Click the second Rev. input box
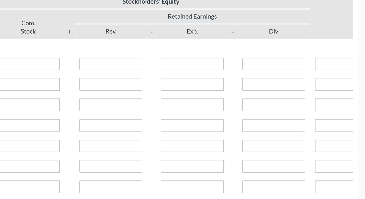 pyautogui.click(x=111, y=84)
